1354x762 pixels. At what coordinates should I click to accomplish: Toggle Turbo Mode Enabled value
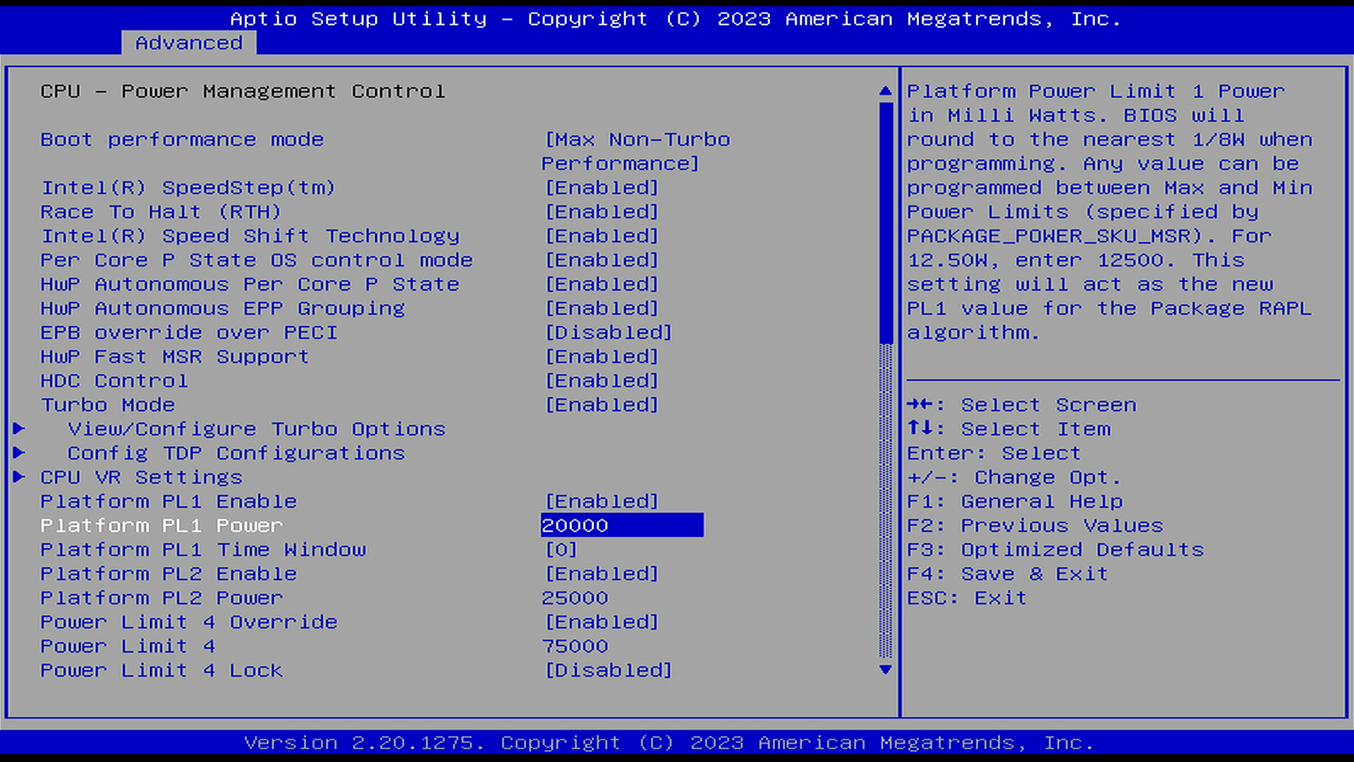tap(602, 405)
